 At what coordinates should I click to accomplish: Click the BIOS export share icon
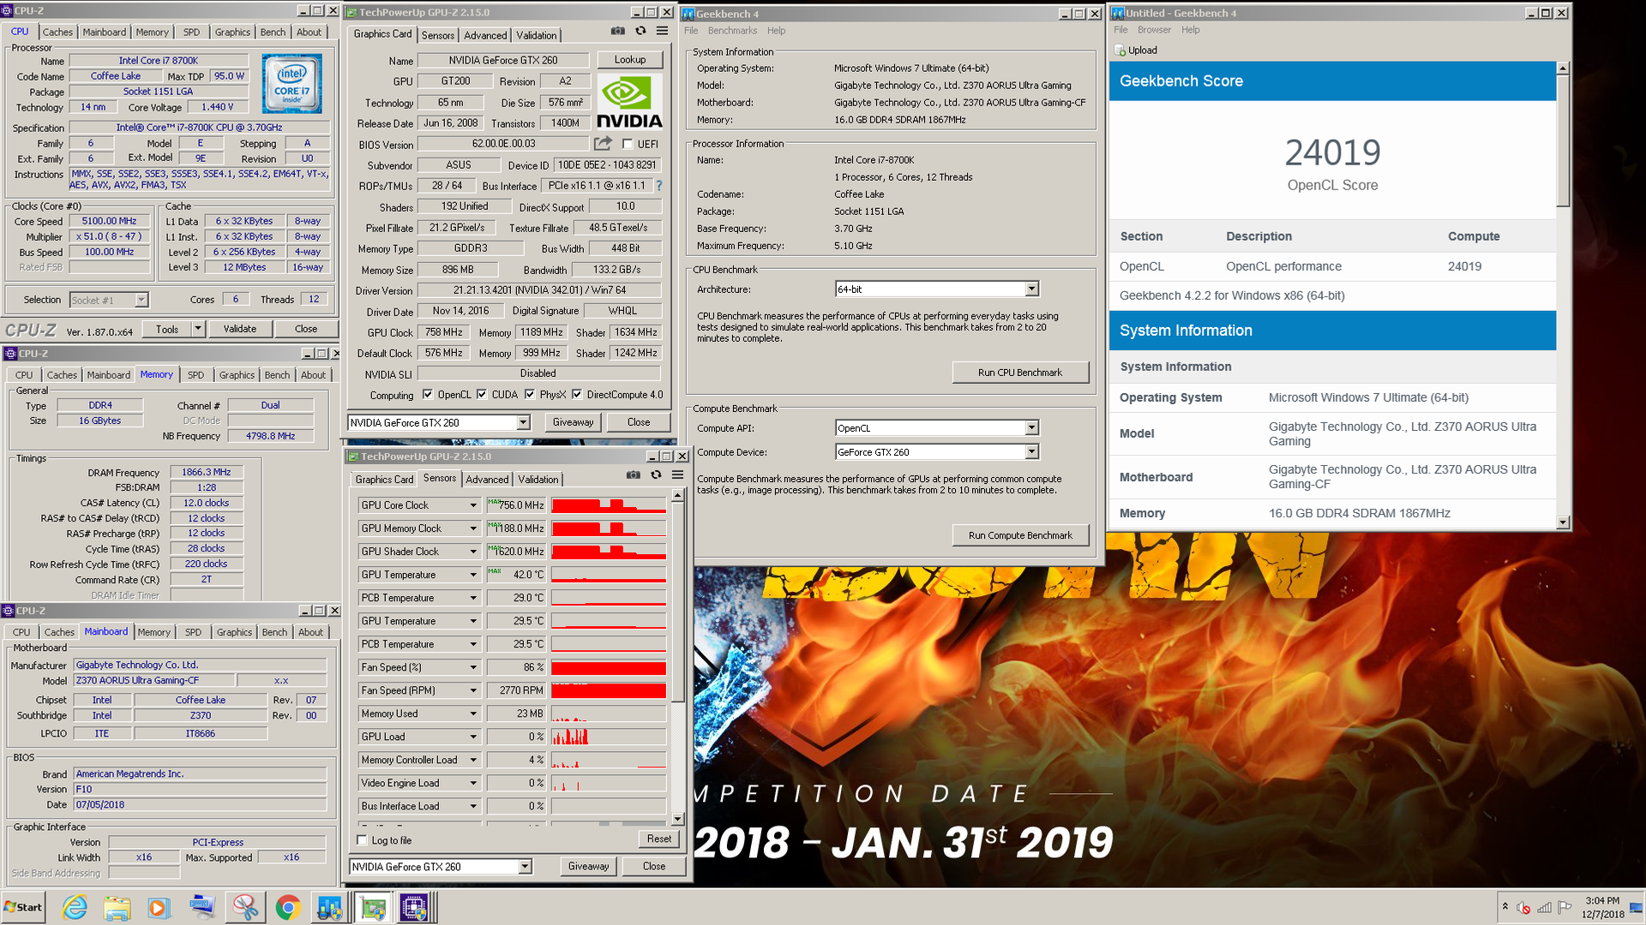coord(603,143)
